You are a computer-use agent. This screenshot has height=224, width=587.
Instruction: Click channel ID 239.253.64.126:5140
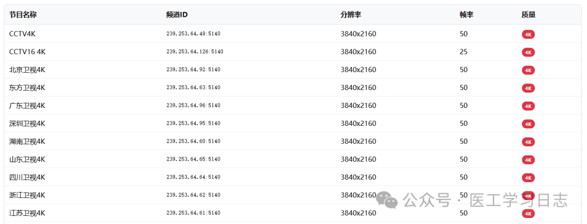[x=195, y=52]
